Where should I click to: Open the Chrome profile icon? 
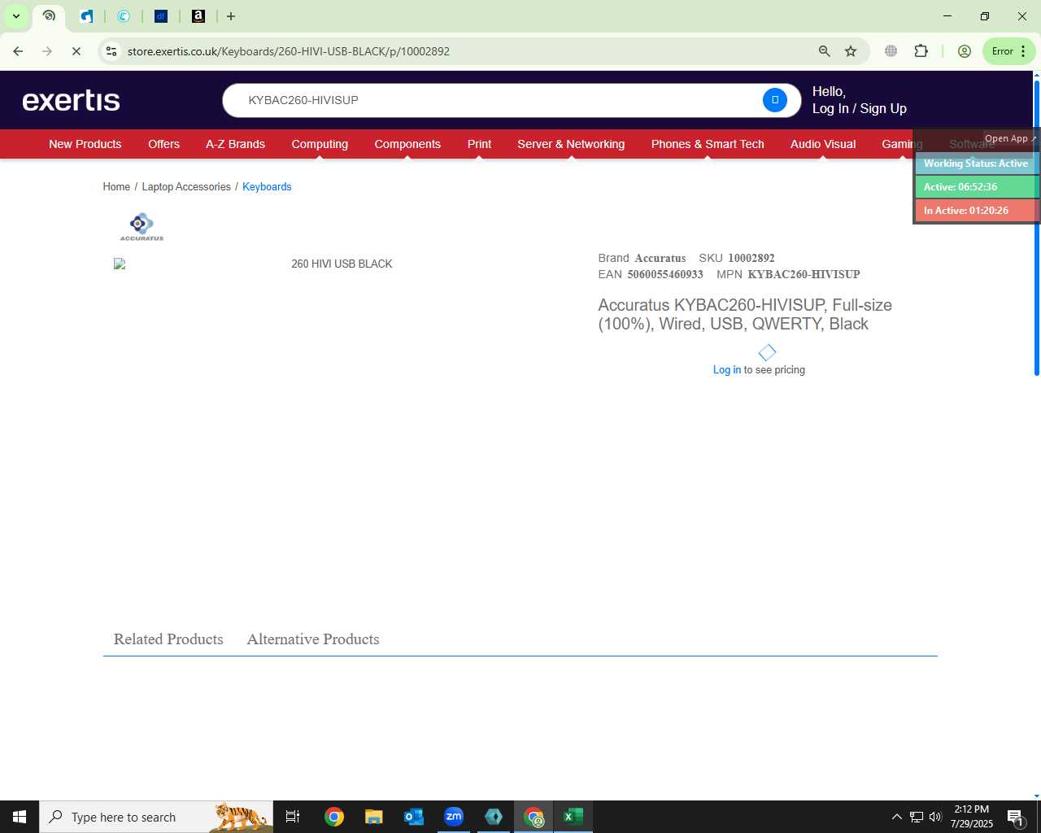point(965,51)
